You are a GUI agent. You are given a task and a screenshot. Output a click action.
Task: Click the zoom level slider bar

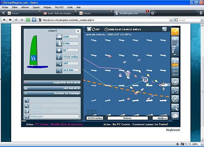[175, 47]
